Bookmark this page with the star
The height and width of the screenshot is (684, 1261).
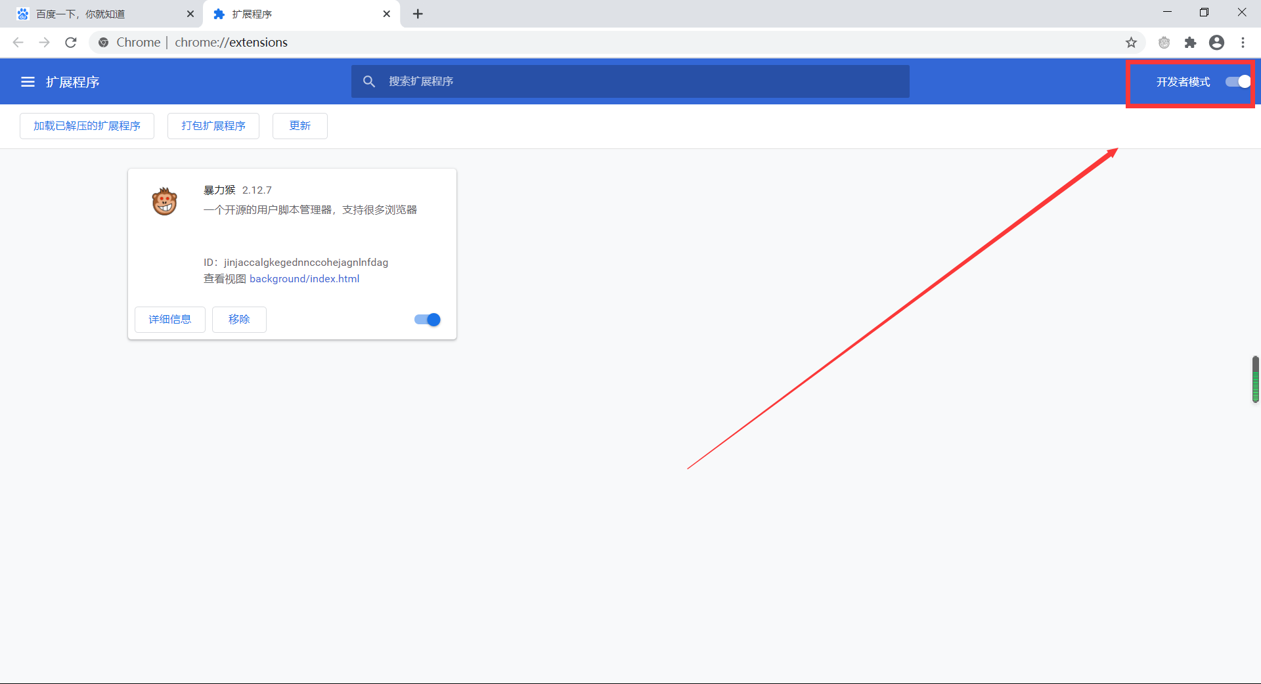(1131, 43)
